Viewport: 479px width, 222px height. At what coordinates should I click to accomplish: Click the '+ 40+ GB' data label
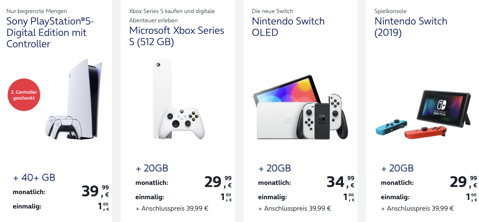pos(34,178)
